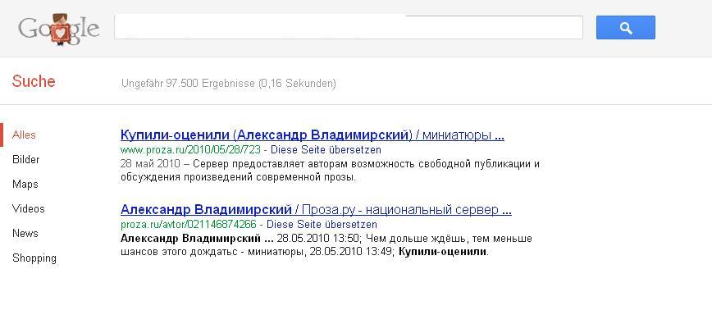
Task: Open Maps results in sidebar
Action: (25, 185)
